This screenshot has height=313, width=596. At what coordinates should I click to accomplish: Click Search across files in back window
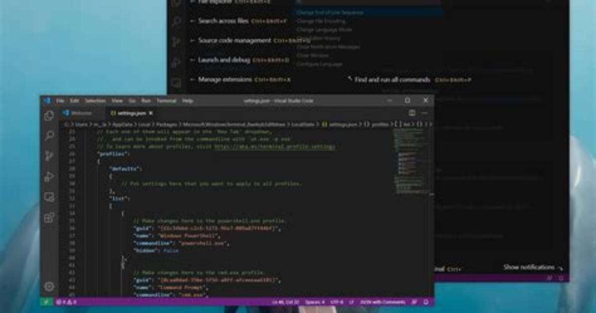tap(223, 21)
